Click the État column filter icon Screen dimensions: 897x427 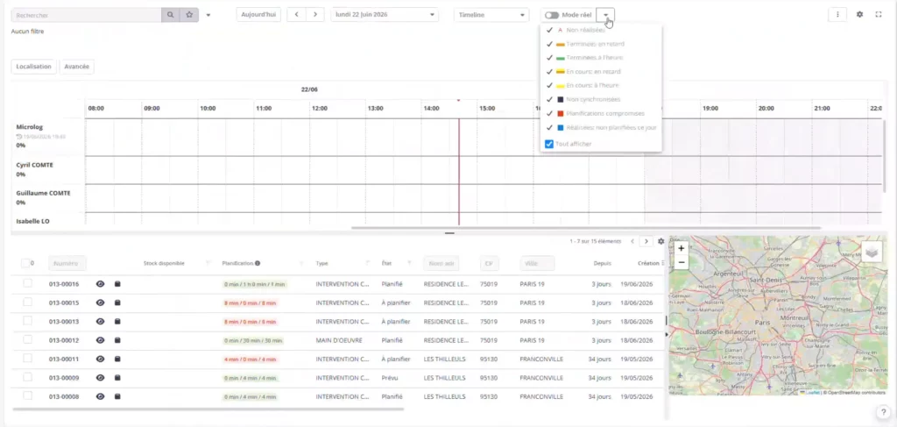410,263
